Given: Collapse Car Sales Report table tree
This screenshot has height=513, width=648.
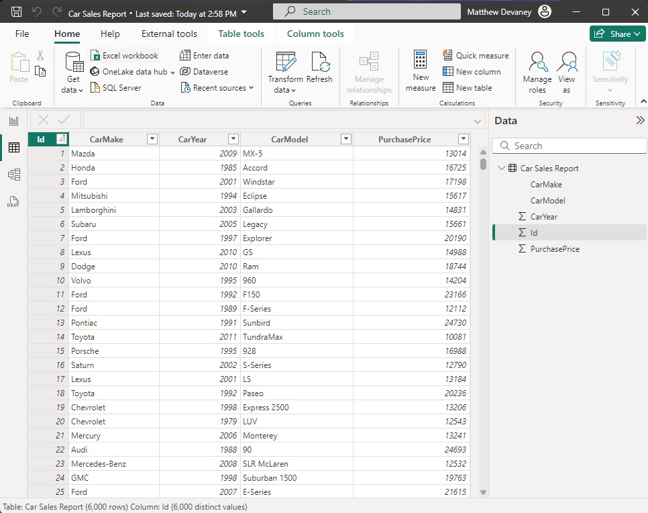Looking at the screenshot, I should tap(501, 168).
